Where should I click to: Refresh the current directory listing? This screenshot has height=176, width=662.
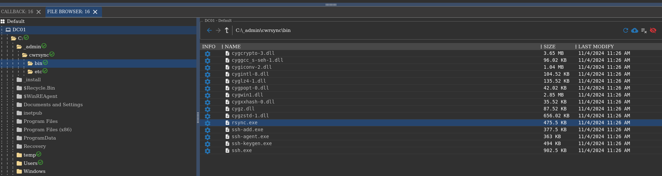pyautogui.click(x=626, y=31)
